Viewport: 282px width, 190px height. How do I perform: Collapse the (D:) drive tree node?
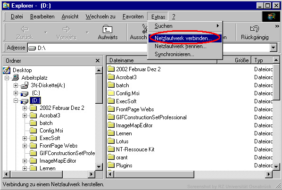pyautogui.click(x=16, y=100)
